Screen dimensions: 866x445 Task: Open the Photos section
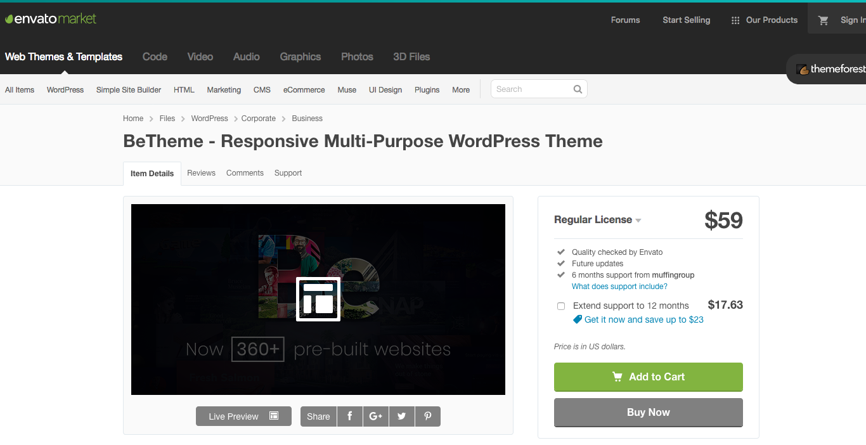[x=357, y=57]
